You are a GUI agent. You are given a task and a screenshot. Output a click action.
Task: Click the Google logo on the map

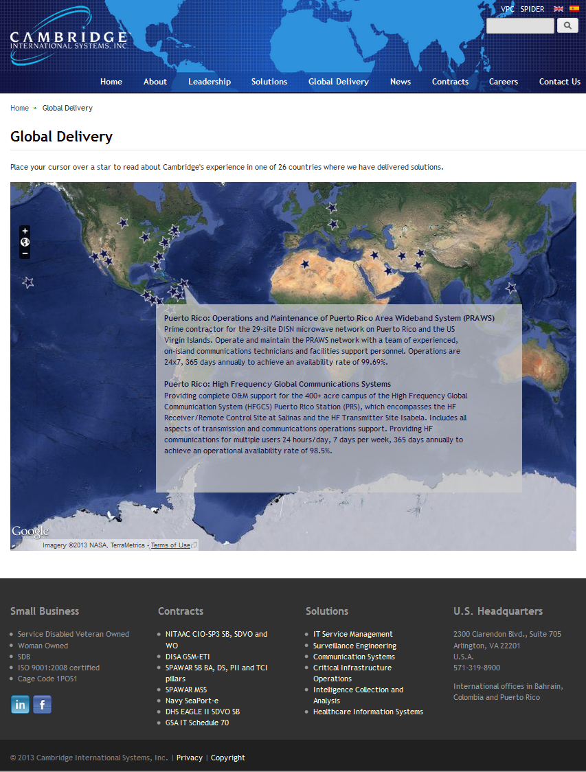(x=30, y=532)
